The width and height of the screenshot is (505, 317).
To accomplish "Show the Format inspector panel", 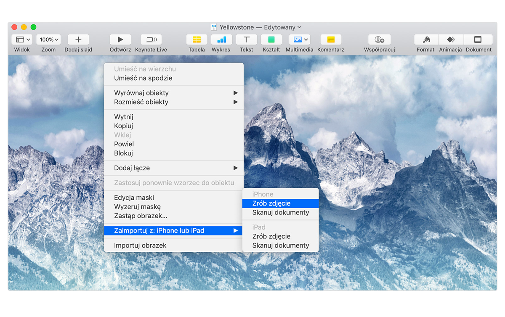I will click(x=426, y=40).
